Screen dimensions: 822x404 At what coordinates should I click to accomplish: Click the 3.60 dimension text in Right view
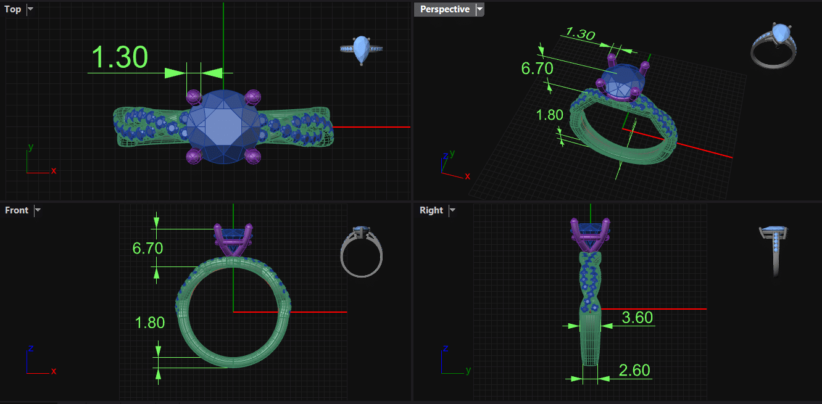click(637, 317)
